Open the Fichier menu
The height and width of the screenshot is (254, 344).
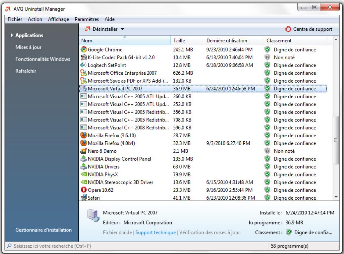coord(15,19)
